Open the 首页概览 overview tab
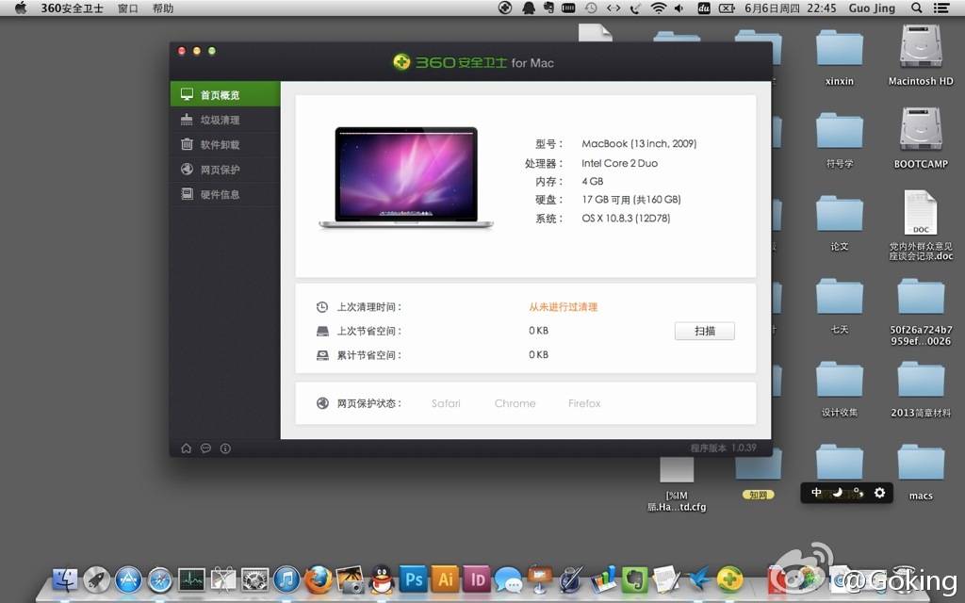 225,94
